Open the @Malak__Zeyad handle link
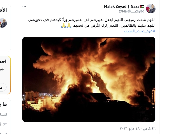 tap(132, 11)
